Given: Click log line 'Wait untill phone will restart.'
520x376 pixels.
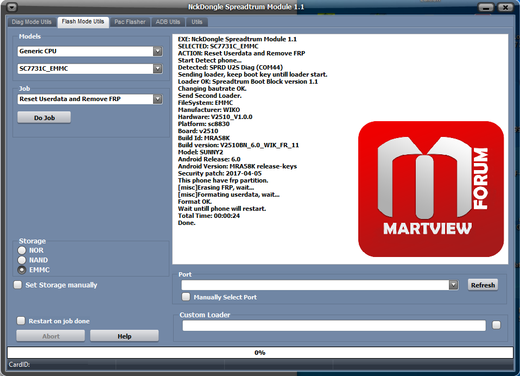Looking at the screenshot, I should pos(222,209).
